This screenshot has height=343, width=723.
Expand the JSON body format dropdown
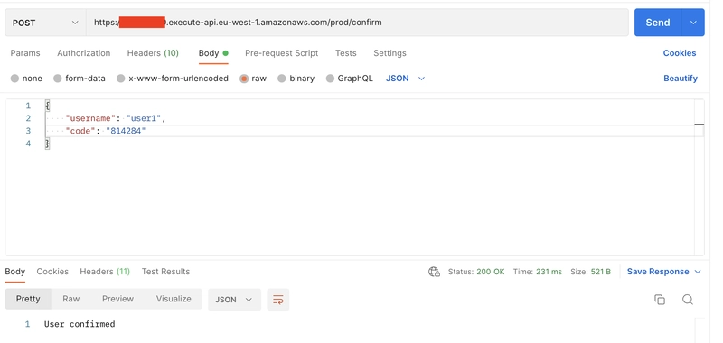tap(405, 79)
